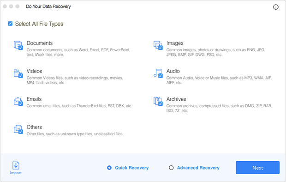This screenshot has width=286, height=182.
Task: Click the Videos file type icon
Action: [x=18, y=73]
